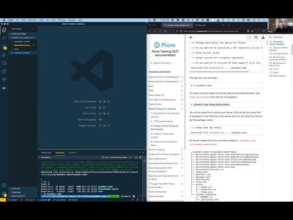Click the Search the docs field
This screenshot has height=220, width=293.
pos(165,63)
